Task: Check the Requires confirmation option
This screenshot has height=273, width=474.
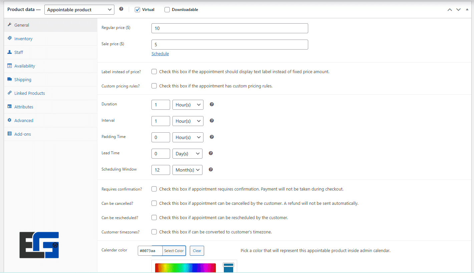Action: tap(154, 189)
